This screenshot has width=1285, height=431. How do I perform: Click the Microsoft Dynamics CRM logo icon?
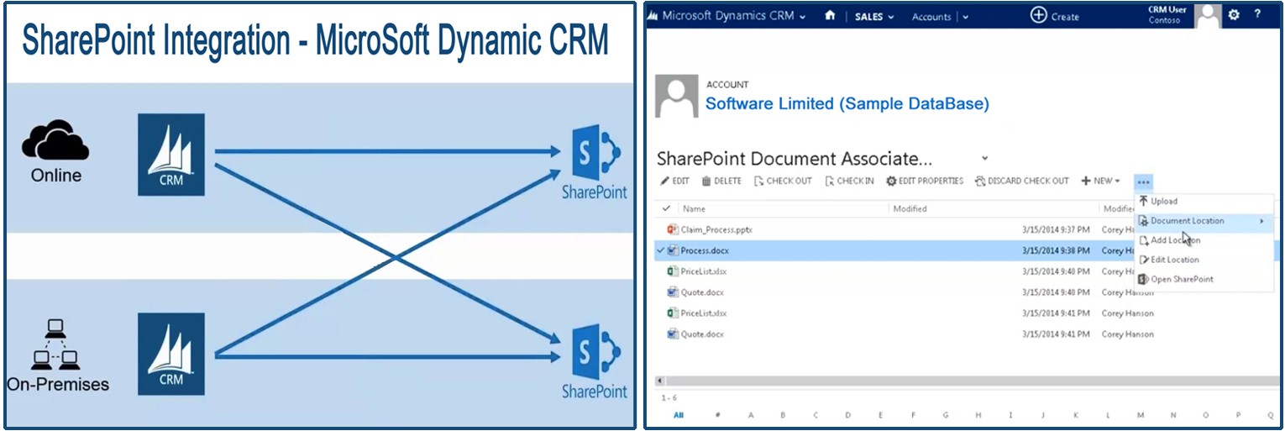click(x=653, y=16)
